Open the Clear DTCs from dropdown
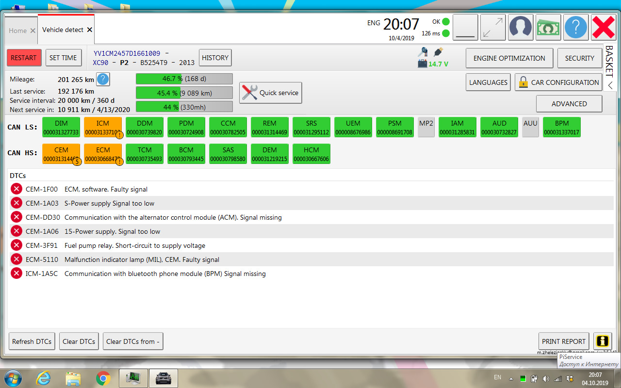Viewport: 621px width, 388px height. pos(133,341)
